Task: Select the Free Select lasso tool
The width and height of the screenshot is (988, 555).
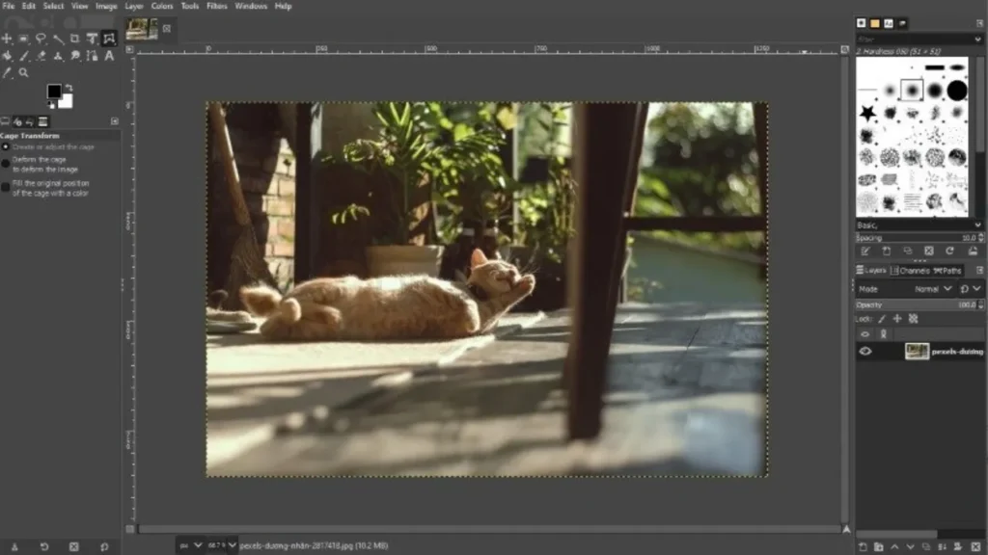Action: 41,39
